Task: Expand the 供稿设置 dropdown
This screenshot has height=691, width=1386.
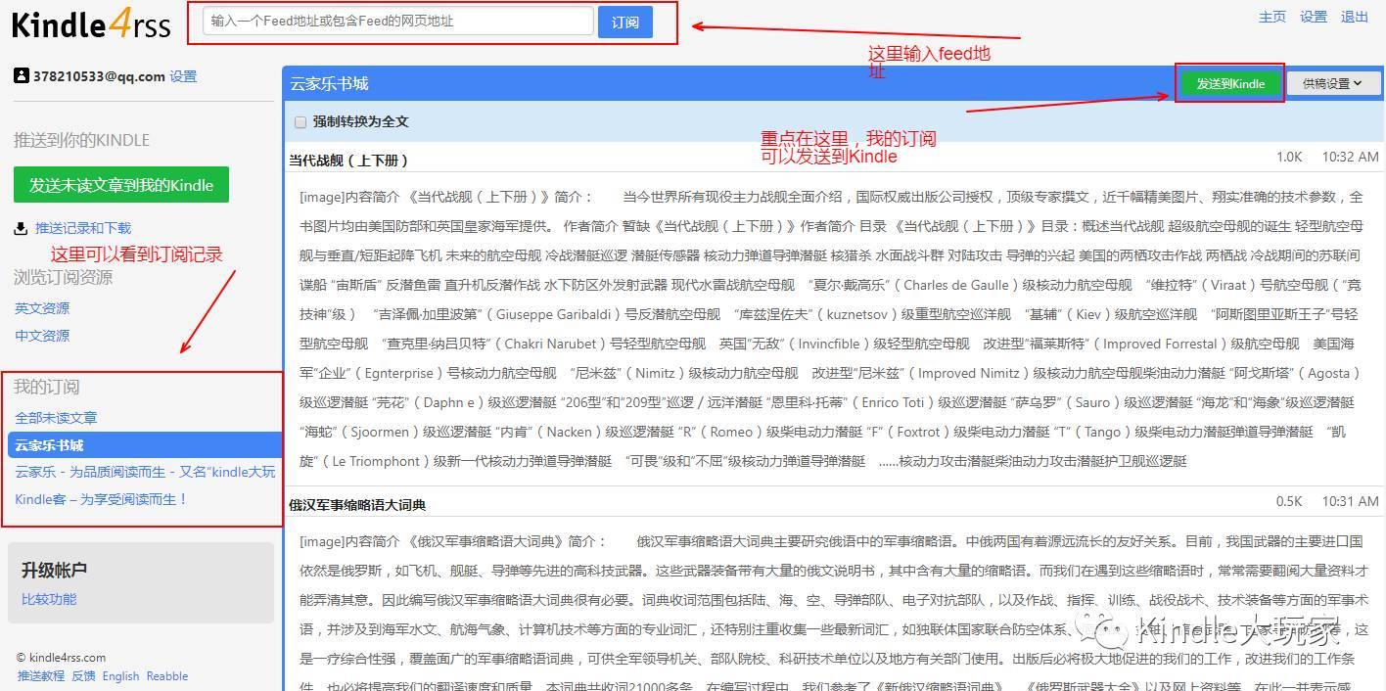Action: coord(1331,84)
